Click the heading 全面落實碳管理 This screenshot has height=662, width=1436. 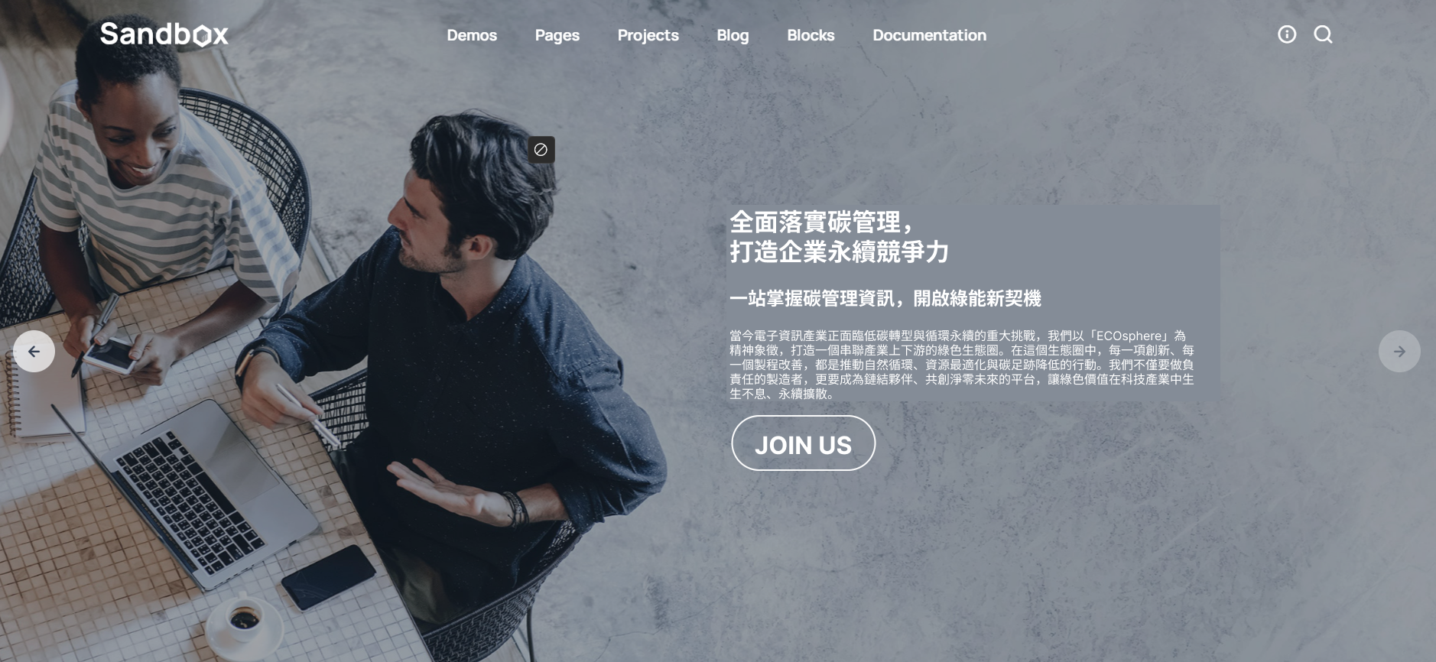click(822, 222)
